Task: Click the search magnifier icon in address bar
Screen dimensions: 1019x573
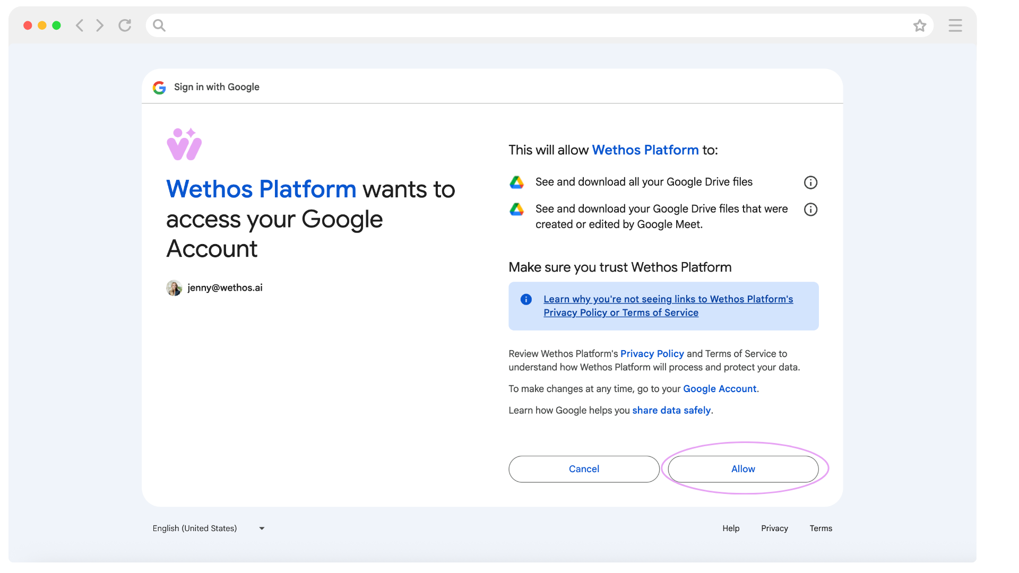Action: 159,25
